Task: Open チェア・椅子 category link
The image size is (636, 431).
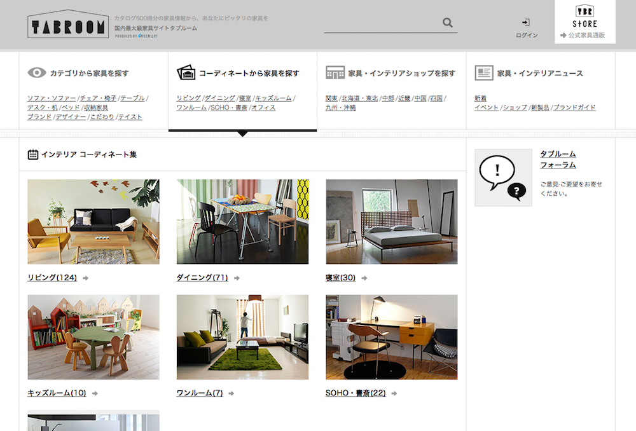Action: 98,98
